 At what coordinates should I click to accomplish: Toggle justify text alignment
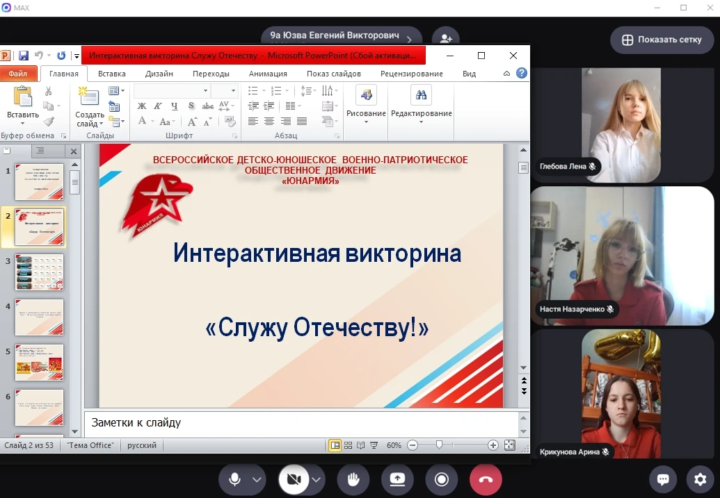(x=302, y=121)
